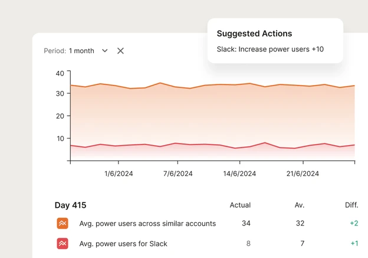Click the 'Period:' label
Screen dimensions: 368x258
click(x=55, y=51)
